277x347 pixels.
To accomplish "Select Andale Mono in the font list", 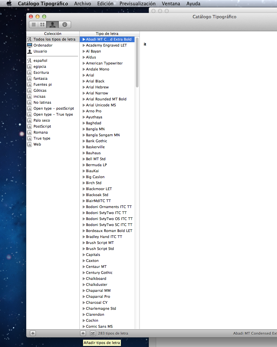I will click(x=98, y=69).
